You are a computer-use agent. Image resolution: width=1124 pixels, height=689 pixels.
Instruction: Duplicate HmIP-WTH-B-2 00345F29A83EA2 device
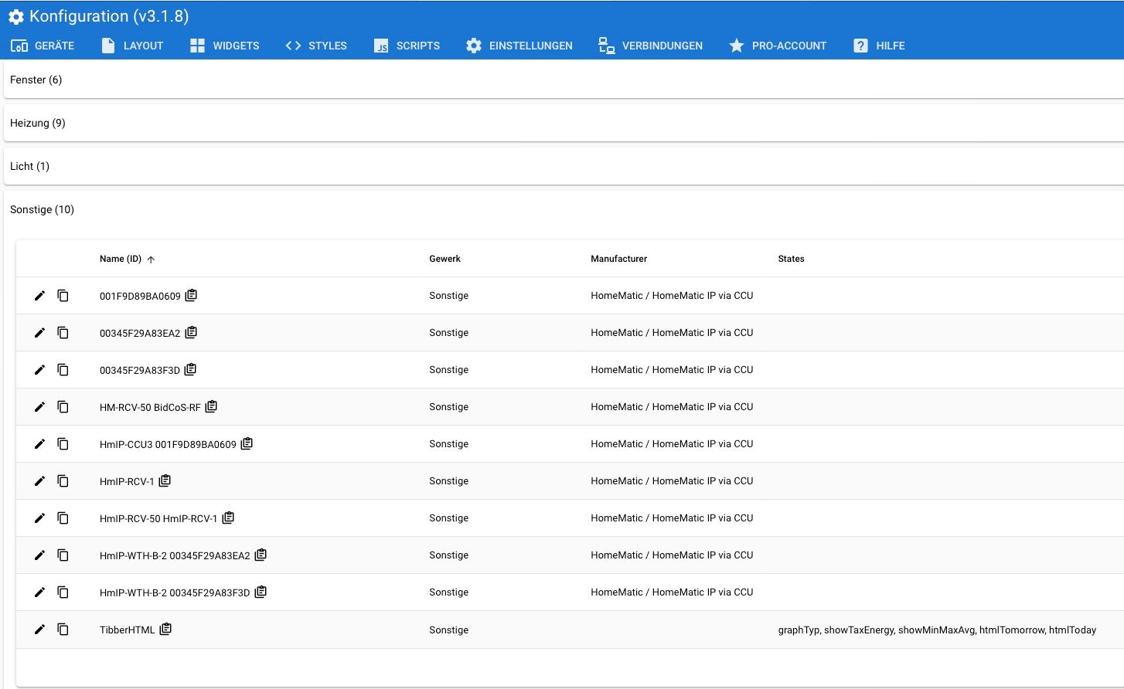[63, 555]
